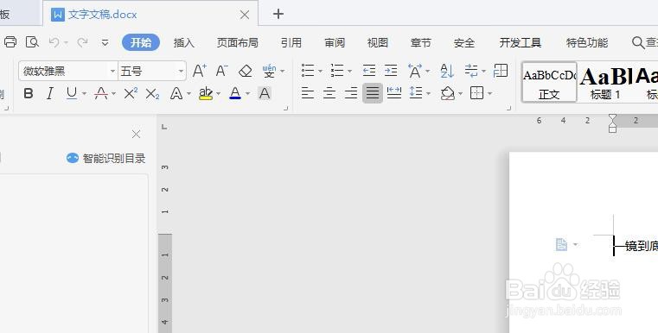Expand the quick access toolbar customize arrow

105,43
